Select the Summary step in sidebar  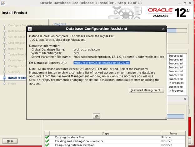(14, 72)
